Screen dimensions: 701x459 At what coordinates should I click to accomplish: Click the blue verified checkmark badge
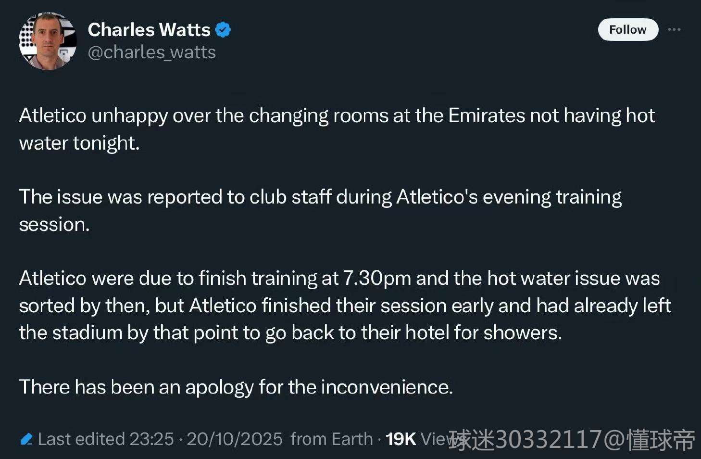pyautogui.click(x=222, y=30)
